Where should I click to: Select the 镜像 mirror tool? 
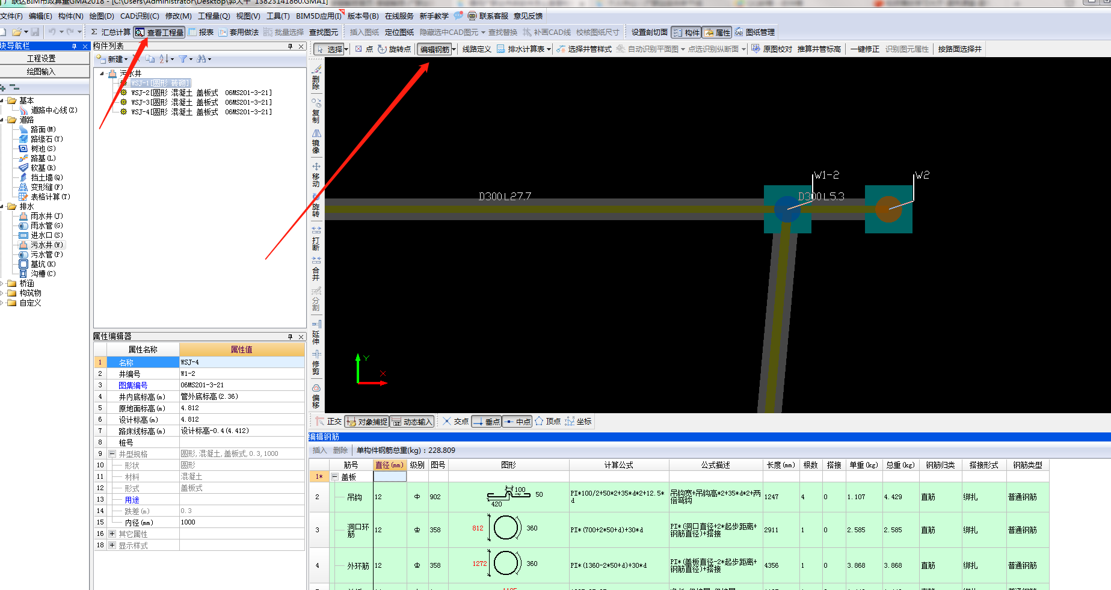(x=316, y=141)
